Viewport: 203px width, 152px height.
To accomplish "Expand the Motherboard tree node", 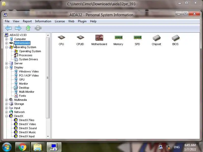I will (6, 43).
